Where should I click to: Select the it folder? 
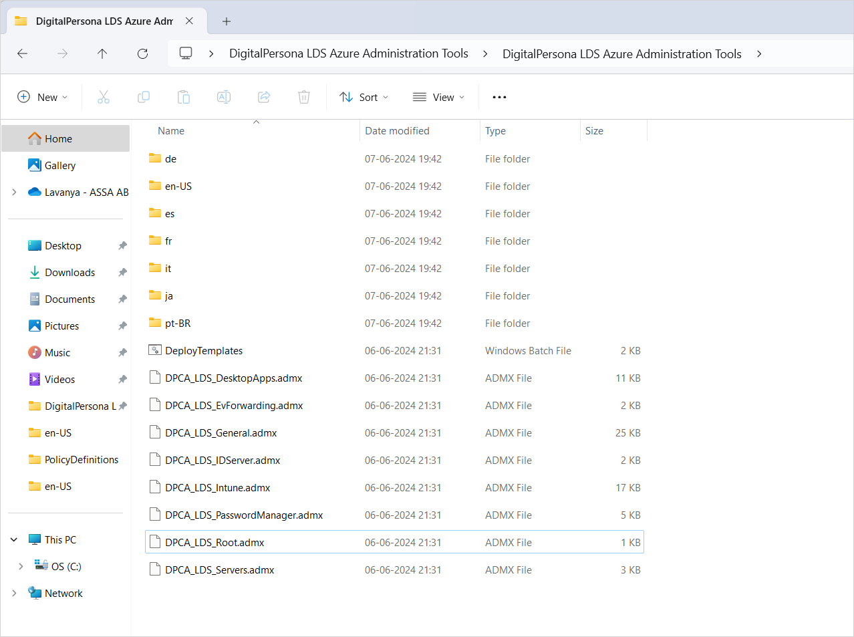[x=394, y=268]
